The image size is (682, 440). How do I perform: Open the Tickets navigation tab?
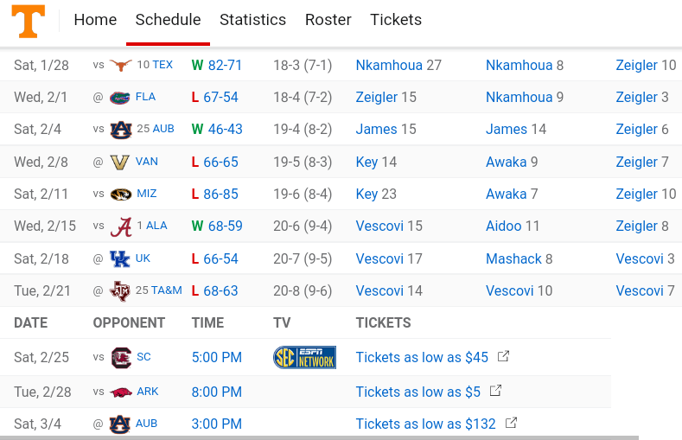pyautogui.click(x=396, y=20)
